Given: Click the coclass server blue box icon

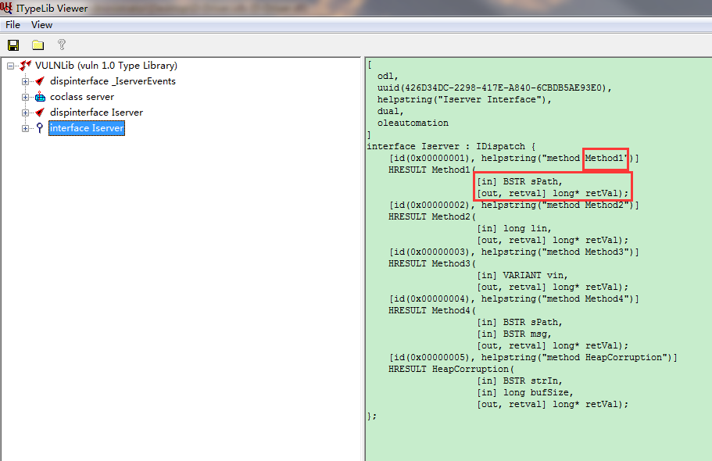Looking at the screenshot, I should pyautogui.click(x=38, y=96).
